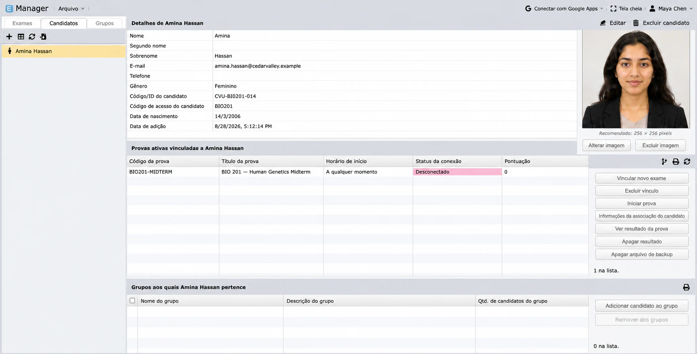The height and width of the screenshot is (354, 697).
Task: Select the BIO201-MIDTERM exam code cell
Action: [173, 172]
